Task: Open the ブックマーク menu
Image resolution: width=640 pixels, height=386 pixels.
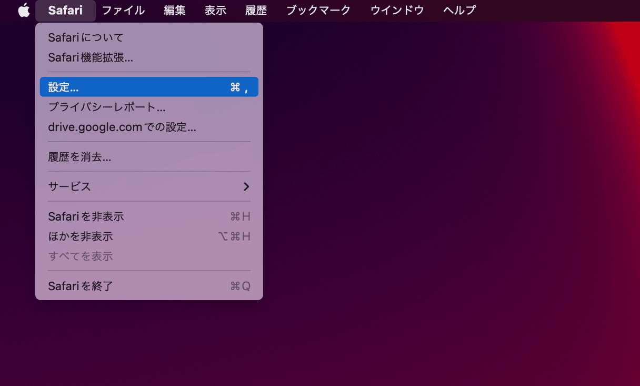Action: pos(318,10)
